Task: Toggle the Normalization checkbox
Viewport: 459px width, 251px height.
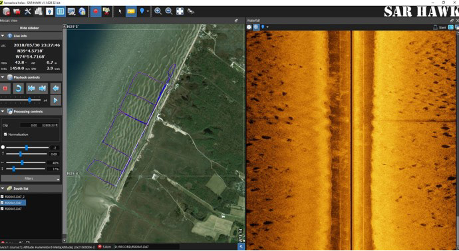Action: [5, 134]
